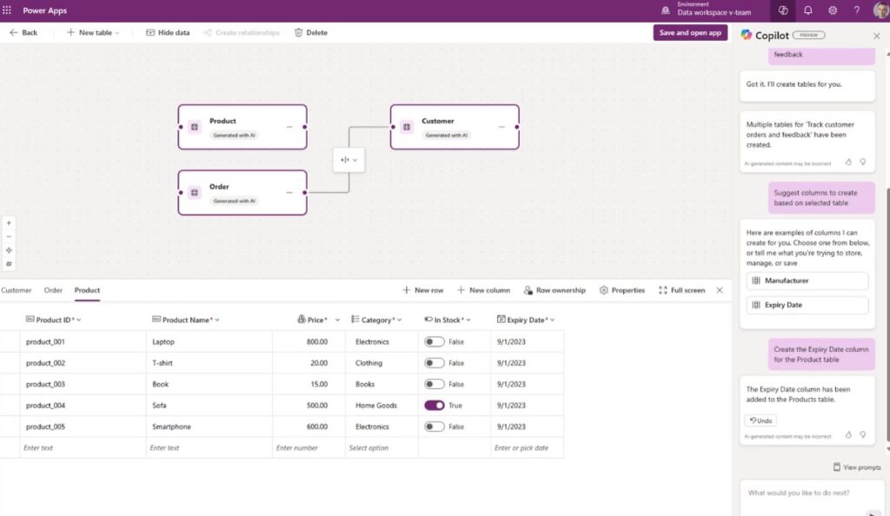
Task: Click the new row Price number field
Action: point(309,448)
